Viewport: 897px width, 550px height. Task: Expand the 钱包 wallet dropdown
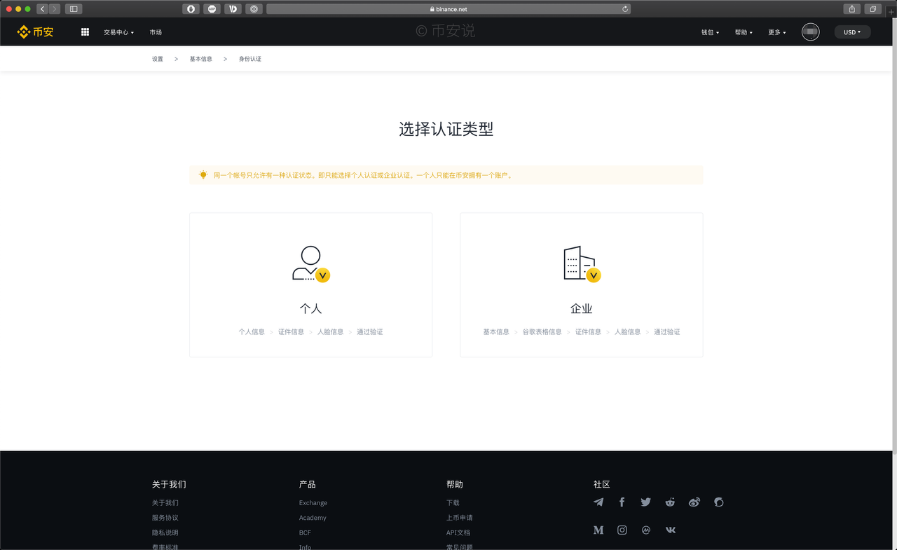[710, 32]
